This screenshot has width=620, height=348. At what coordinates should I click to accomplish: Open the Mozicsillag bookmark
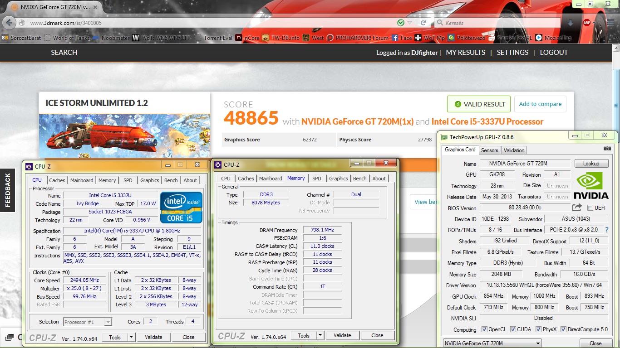[x=554, y=38]
